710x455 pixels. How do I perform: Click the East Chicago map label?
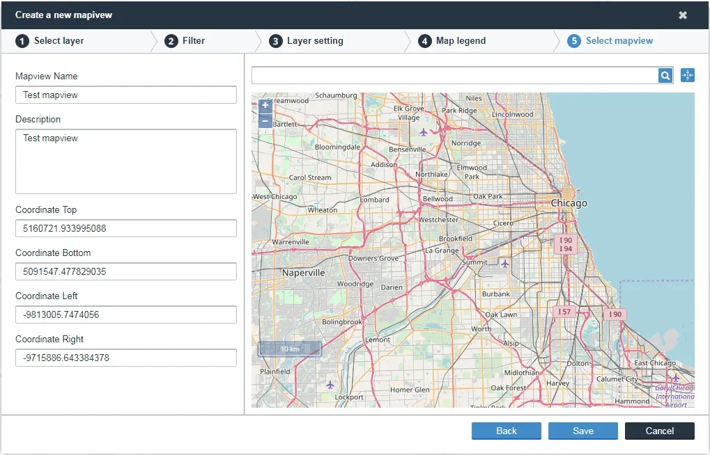(655, 362)
